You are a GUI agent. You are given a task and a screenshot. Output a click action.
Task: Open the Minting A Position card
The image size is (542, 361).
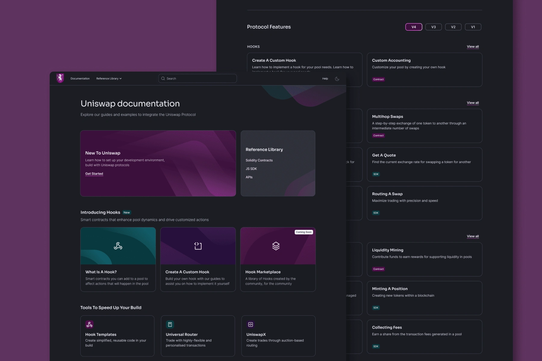425,298
